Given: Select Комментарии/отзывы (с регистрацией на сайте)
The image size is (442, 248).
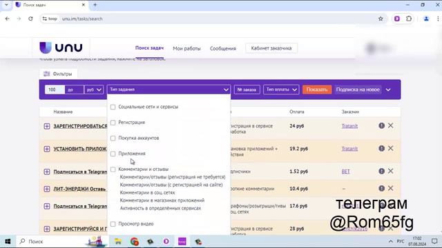Looking at the screenshot, I should (171, 185).
